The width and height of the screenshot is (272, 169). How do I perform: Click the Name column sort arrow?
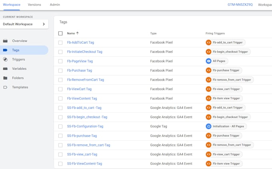click(x=77, y=33)
